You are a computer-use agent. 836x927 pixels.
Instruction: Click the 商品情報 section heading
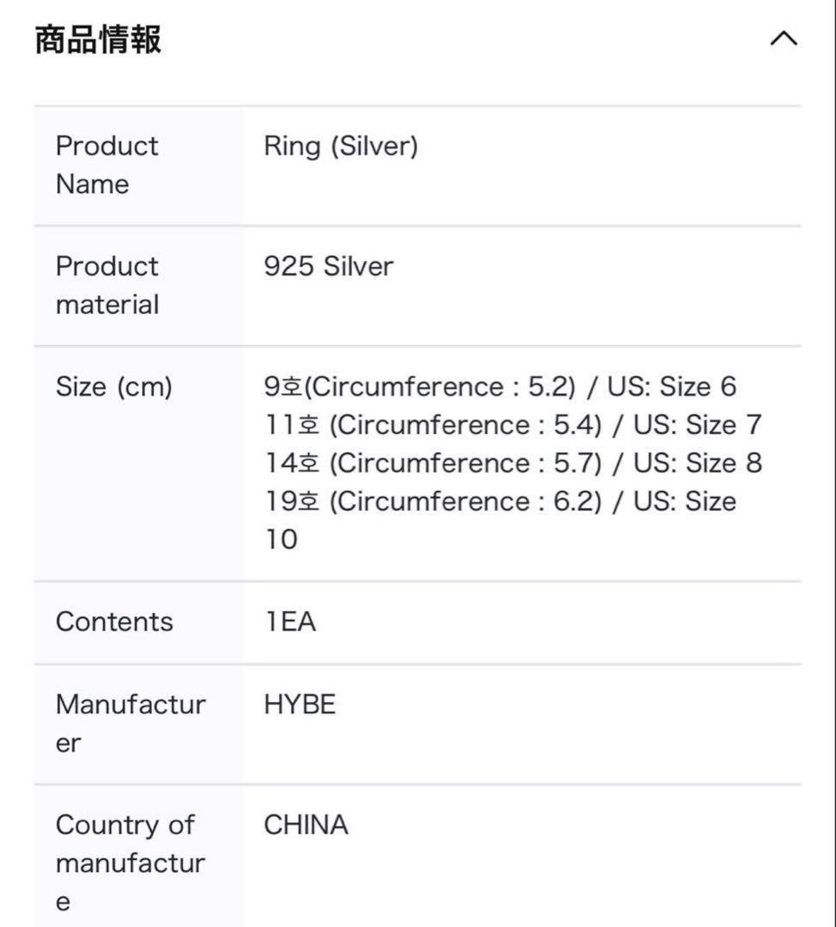[x=98, y=39]
